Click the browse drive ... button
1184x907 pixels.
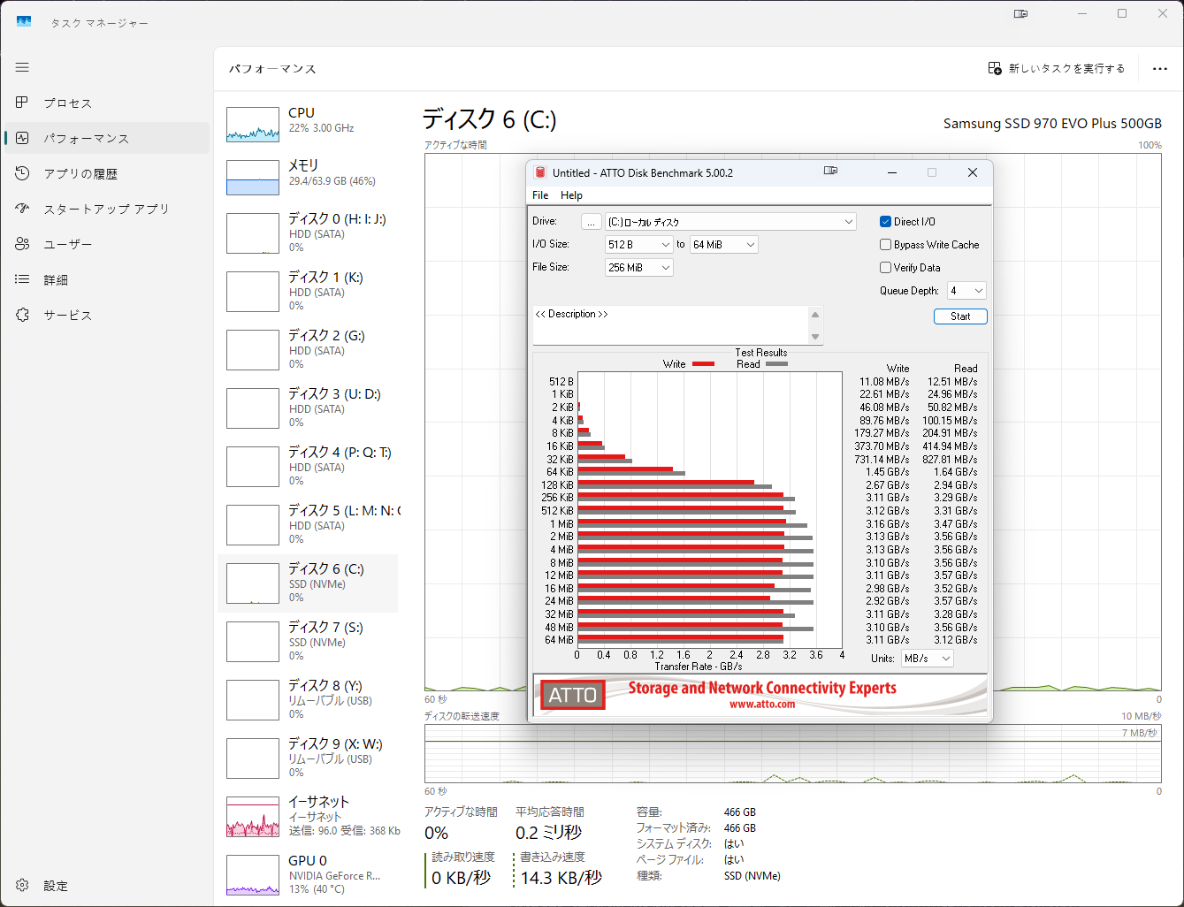click(592, 222)
